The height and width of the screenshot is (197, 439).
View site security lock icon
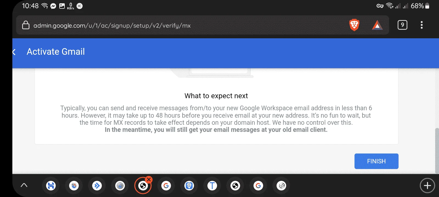click(26, 25)
